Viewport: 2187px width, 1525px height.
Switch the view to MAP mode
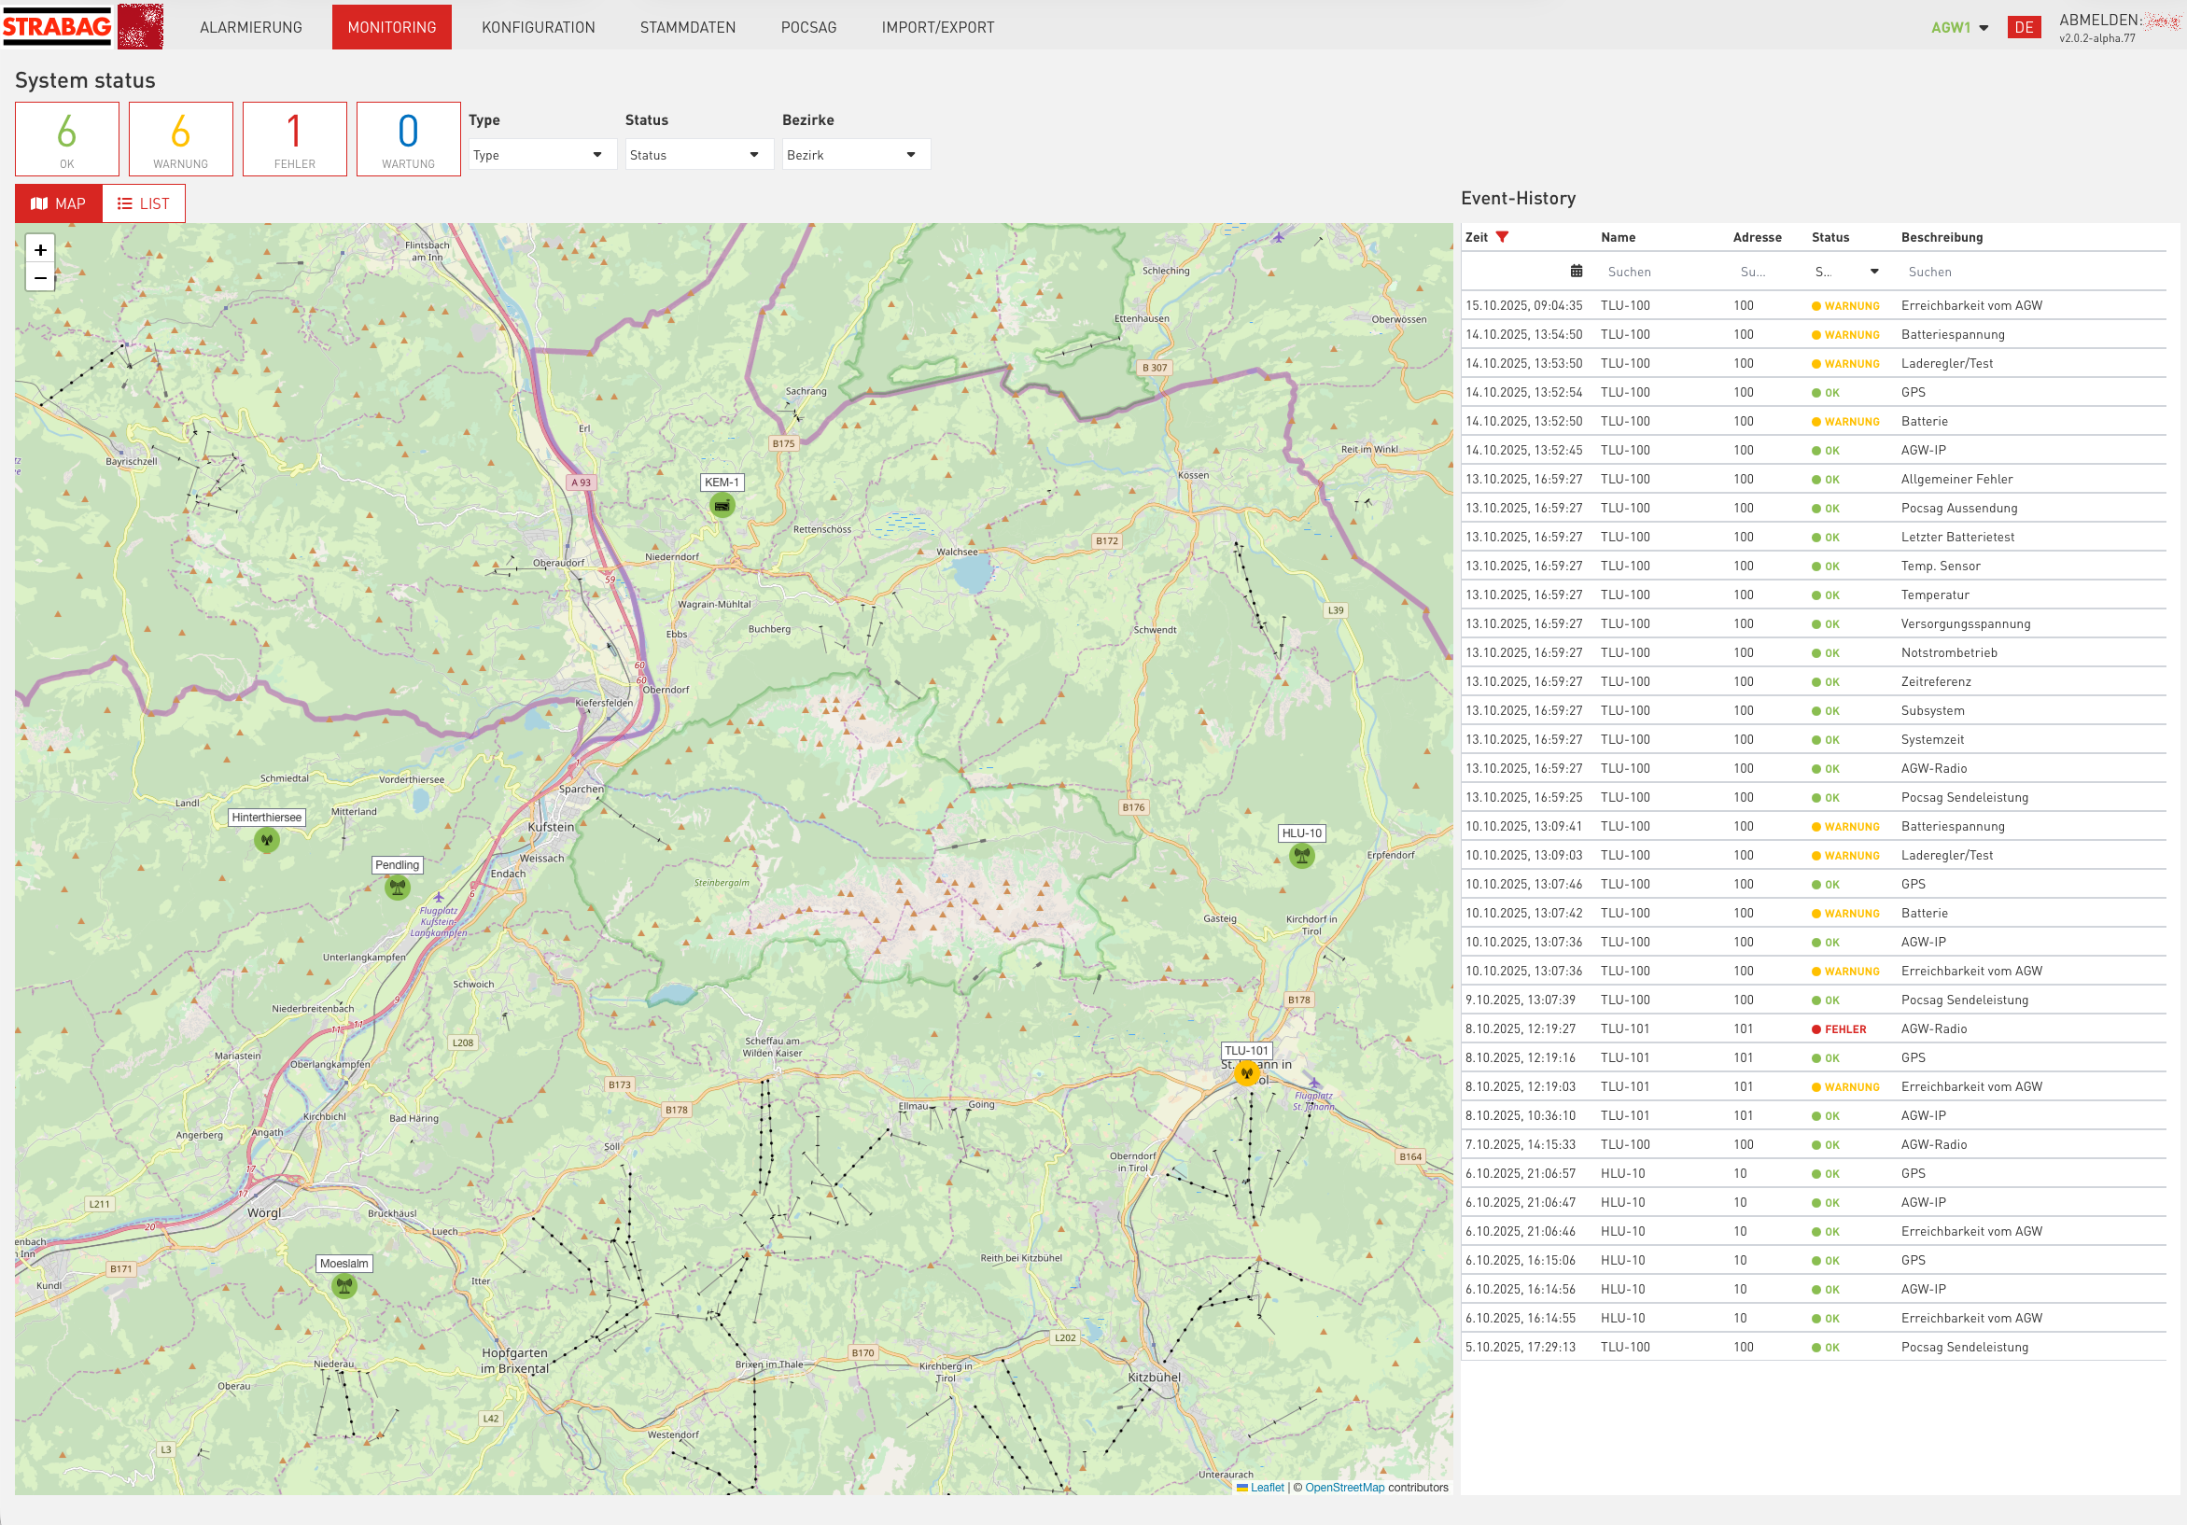58,203
